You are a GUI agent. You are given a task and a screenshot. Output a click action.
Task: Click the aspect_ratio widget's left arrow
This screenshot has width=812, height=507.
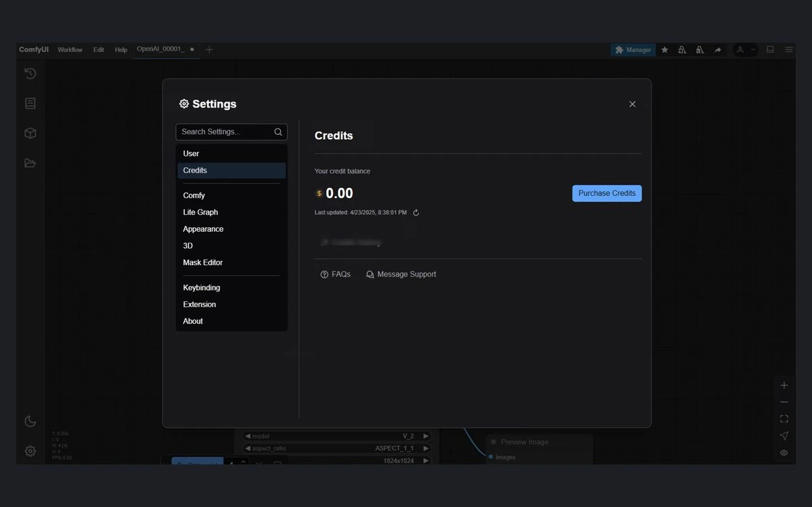tap(248, 449)
